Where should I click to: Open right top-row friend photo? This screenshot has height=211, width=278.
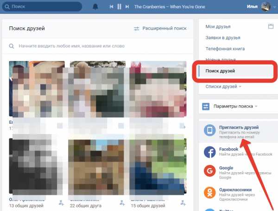tap(158, 89)
